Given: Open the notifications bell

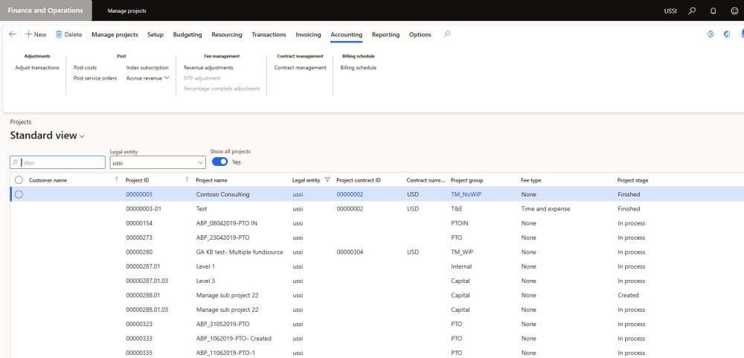Looking at the screenshot, I should [713, 11].
